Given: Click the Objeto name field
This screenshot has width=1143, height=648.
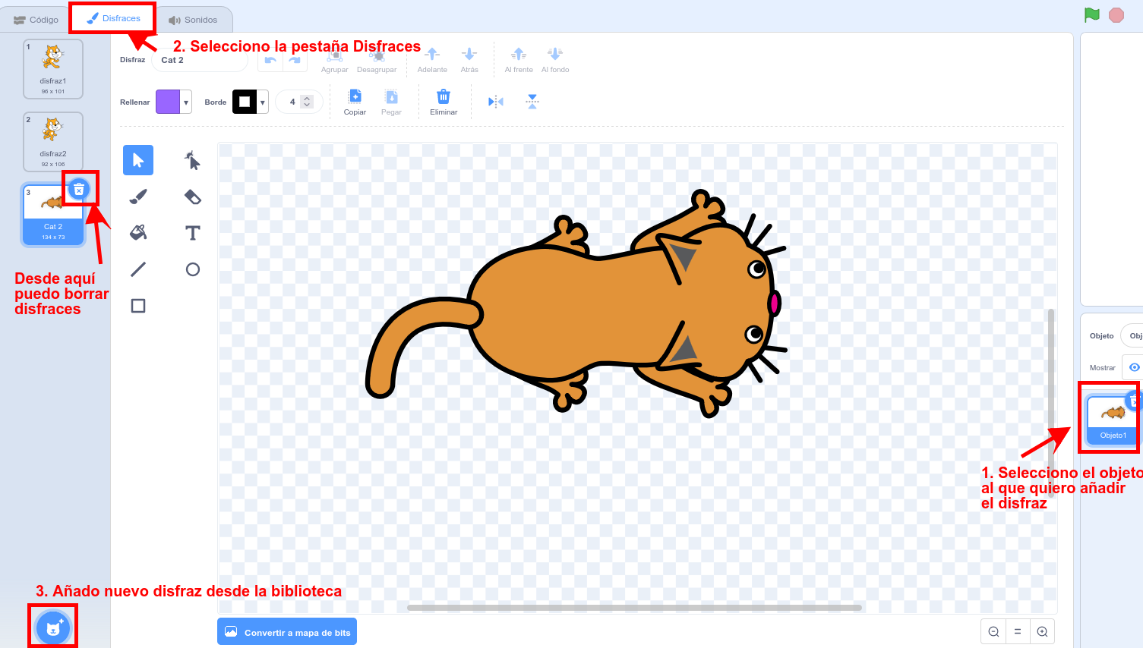Looking at the screenshot, I should point(1132,335).
